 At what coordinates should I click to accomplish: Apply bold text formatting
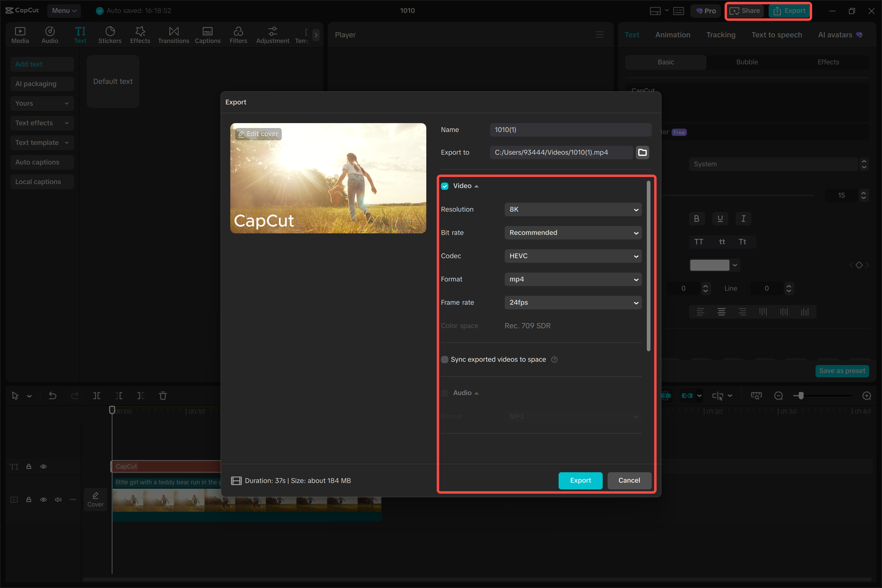[697, 219]
